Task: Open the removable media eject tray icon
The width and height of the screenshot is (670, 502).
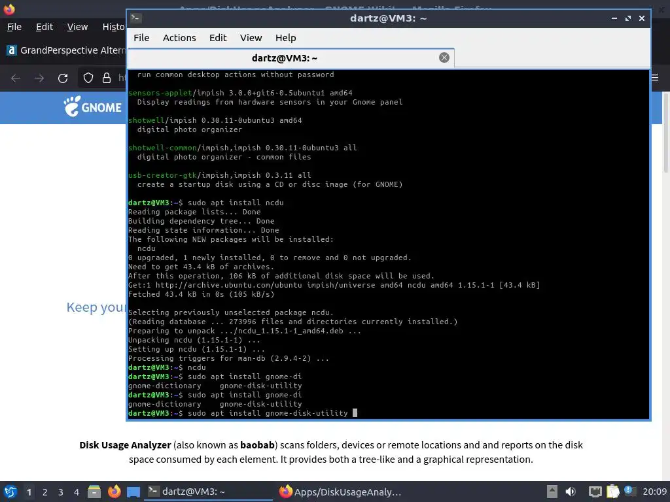Action: [552, 492]
